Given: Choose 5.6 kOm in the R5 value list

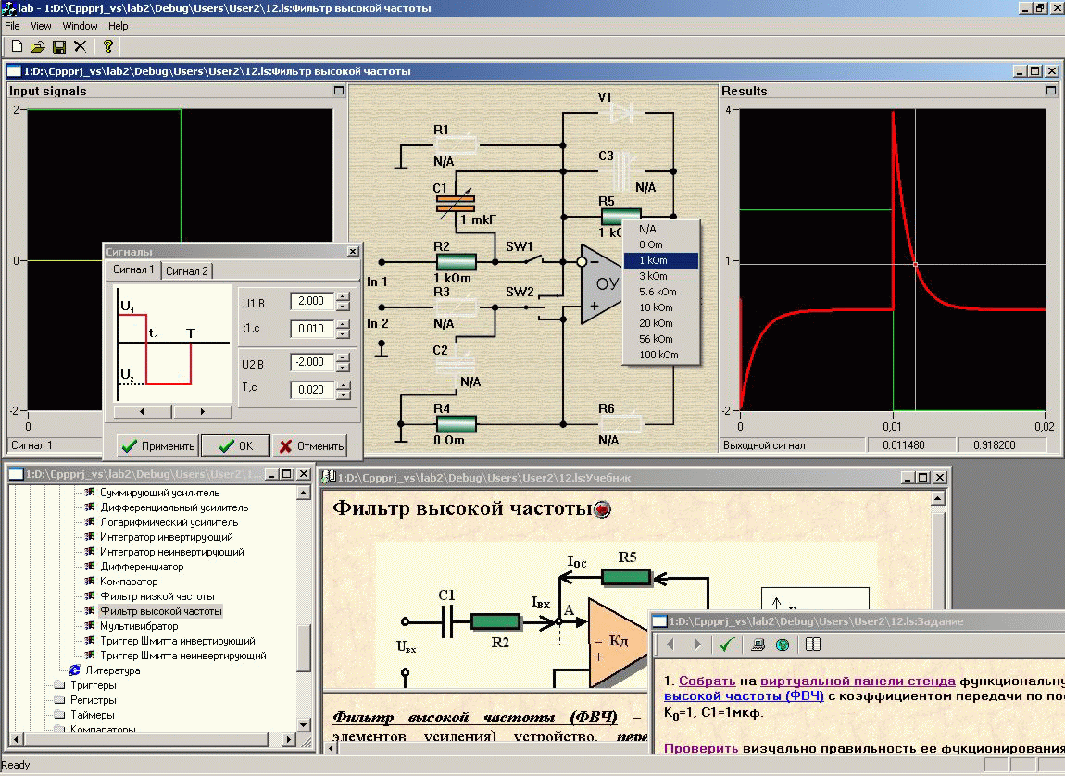Looking at the screenshot, I should click(661, 292).
